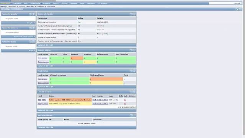Open the Graphs tab in the top menu
This screenshot has width=245, height=138.
(x=64, y=3)
